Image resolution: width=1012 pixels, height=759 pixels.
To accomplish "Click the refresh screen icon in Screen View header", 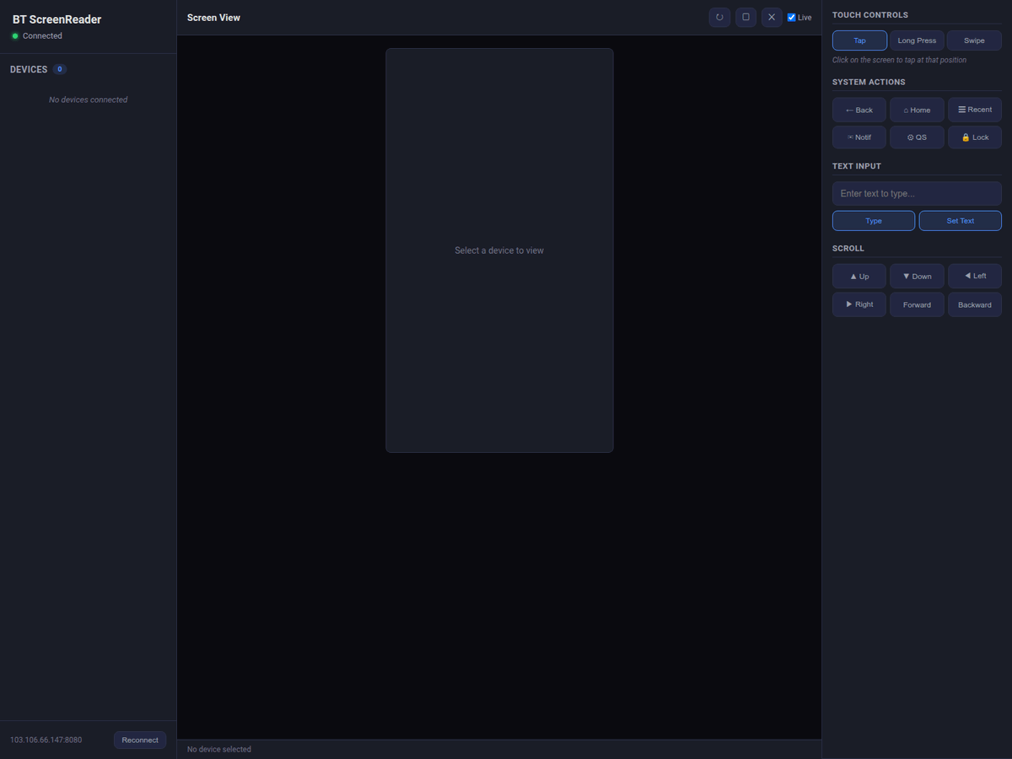I will click(x=719, y=17).
